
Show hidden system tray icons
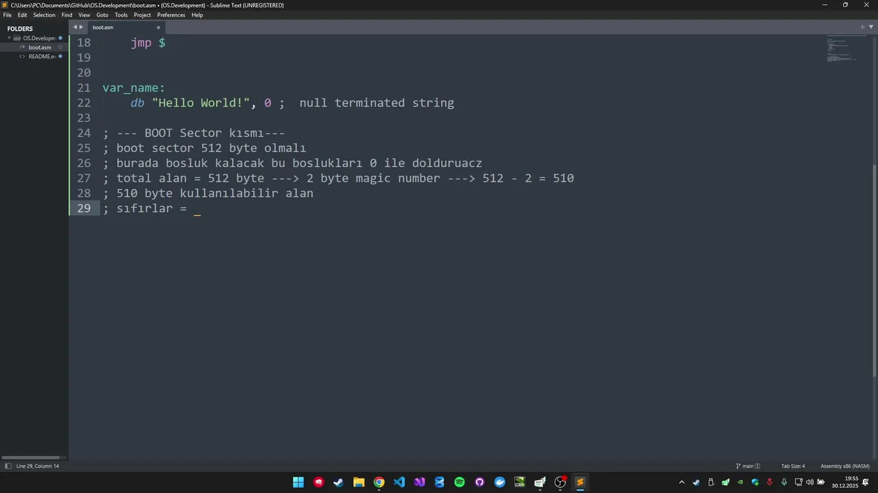pos(682,483)
